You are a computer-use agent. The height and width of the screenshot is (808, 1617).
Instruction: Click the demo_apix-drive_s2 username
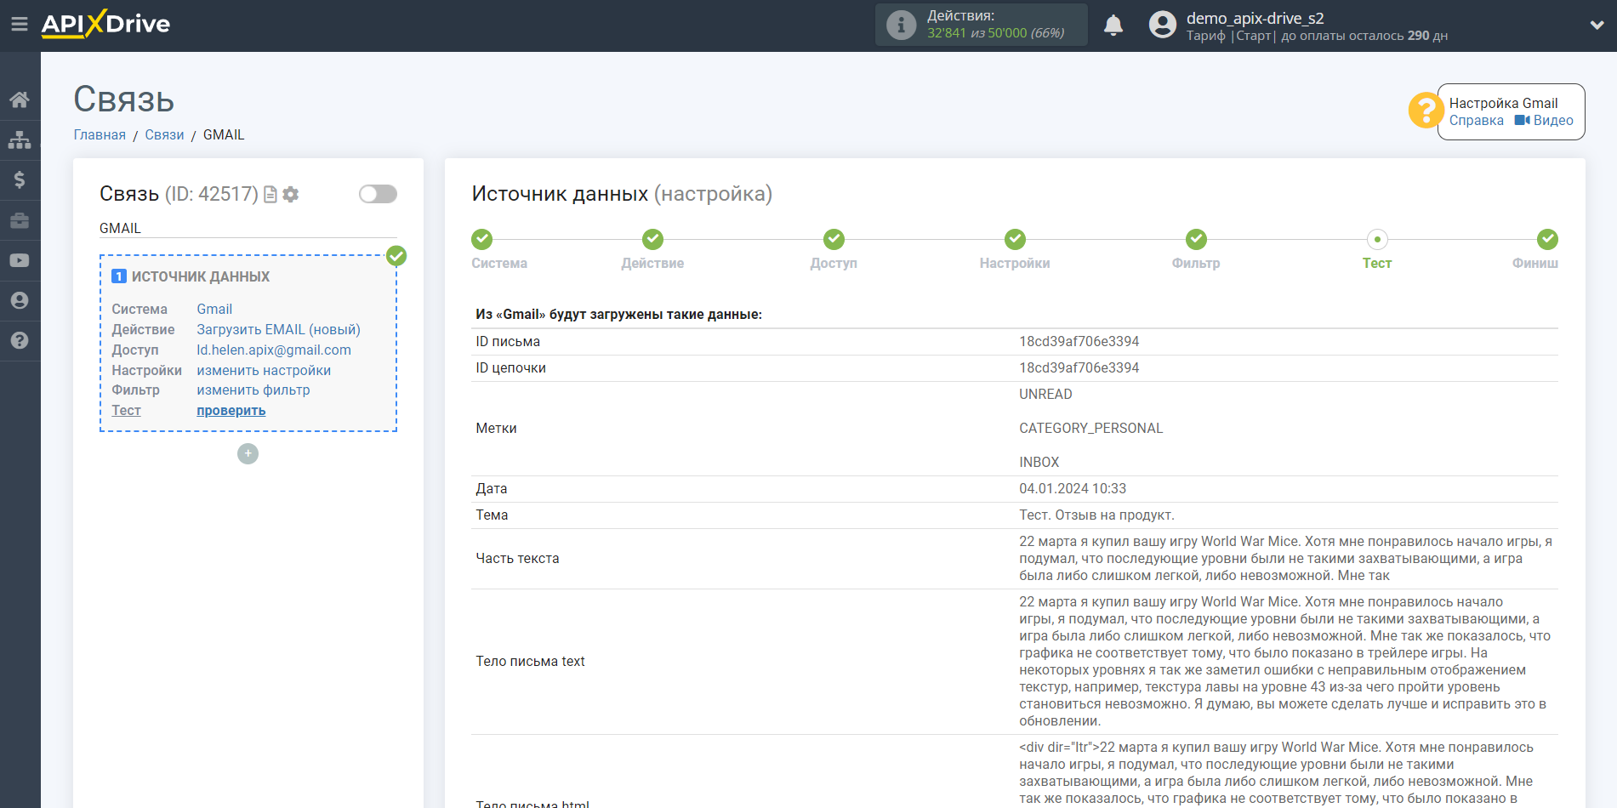(x=1255, y=18)
